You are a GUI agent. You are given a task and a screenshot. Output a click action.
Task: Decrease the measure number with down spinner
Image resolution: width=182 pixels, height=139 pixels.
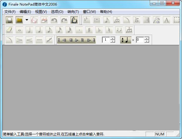(x=113, y=41)
